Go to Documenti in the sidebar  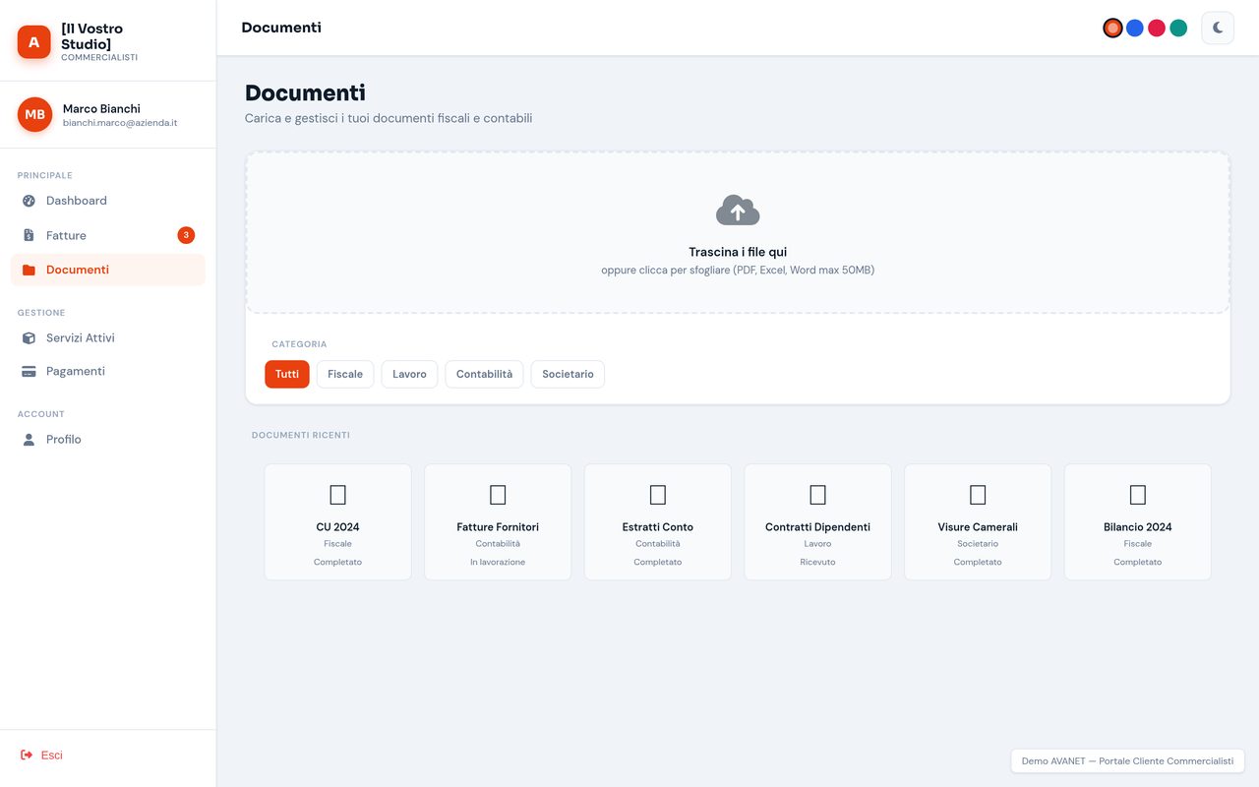(x=108, y=270)
